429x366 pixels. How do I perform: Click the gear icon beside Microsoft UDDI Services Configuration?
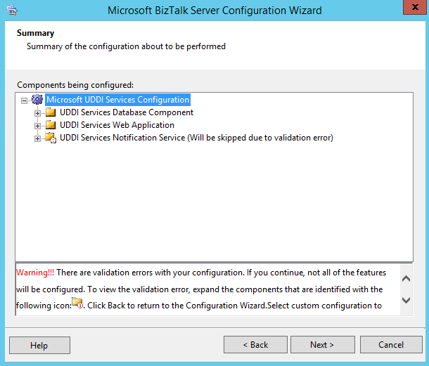[x=37, y=100]
